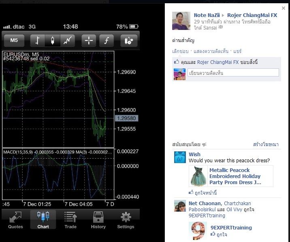This screenshot has height=242, width=290.
Task: Open Note NaZii profile link
Action: [x=207, y=15]
